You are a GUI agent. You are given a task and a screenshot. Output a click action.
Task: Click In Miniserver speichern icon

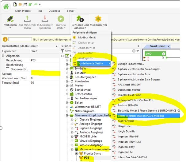click(x=44, y=19)
